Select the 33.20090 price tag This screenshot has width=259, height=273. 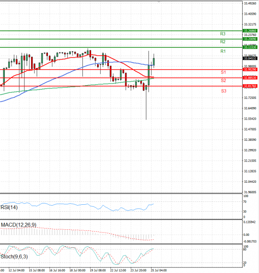[250, 39]
